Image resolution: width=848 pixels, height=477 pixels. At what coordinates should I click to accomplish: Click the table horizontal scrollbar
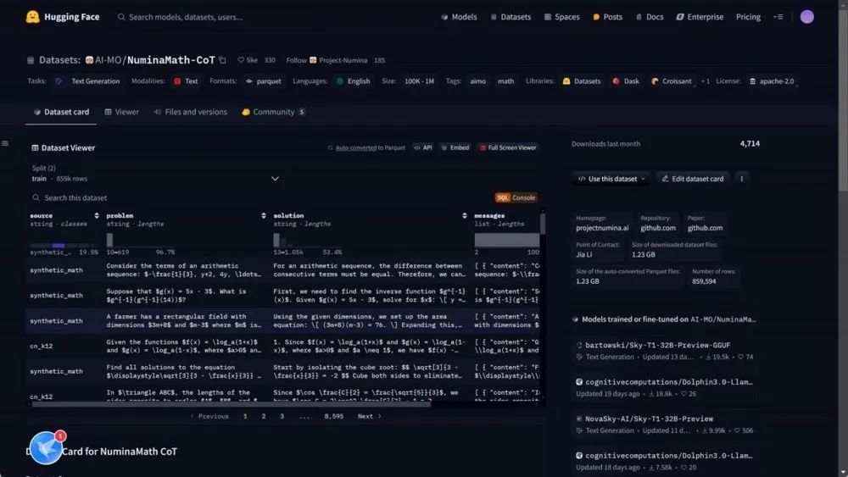coord(231,403)
